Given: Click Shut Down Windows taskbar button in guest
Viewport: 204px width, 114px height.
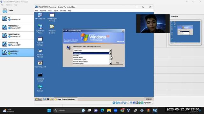Looking at the screenshot, I should tap(65, 99).
